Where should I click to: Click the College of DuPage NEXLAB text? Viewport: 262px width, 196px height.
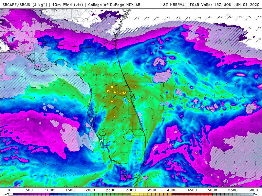coord(114,5)
